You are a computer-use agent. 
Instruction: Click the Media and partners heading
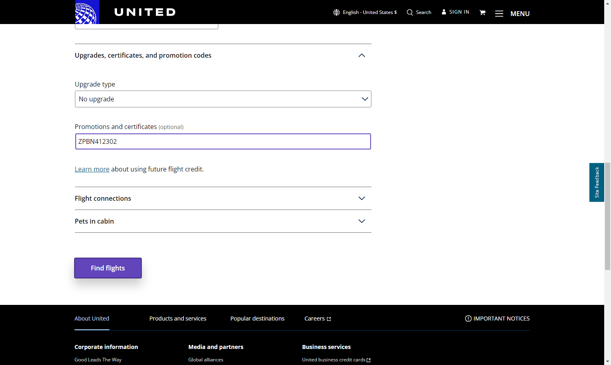[216, 347]
